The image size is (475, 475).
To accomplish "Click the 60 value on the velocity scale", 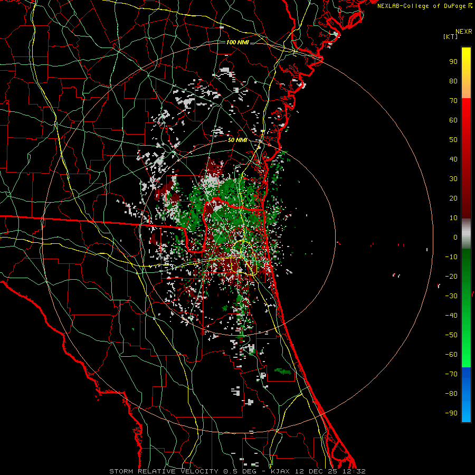I will (453, 120).
